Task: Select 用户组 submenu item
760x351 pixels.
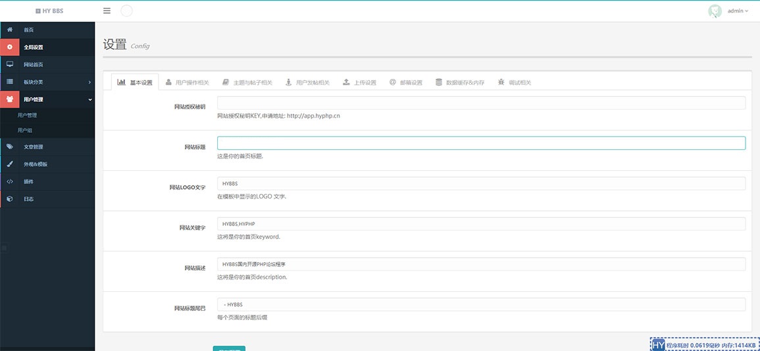Action: (25, 130)
